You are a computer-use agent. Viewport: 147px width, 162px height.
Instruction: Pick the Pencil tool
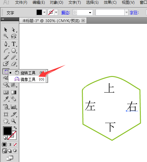14,57
